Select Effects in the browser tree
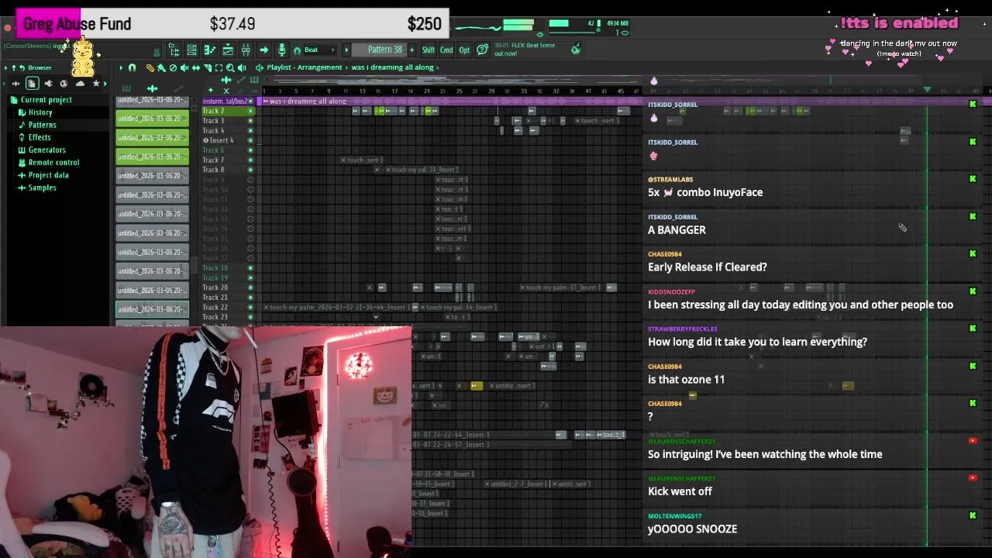The height and width of the screenshot is (558, 992). [x=40, y=137]
